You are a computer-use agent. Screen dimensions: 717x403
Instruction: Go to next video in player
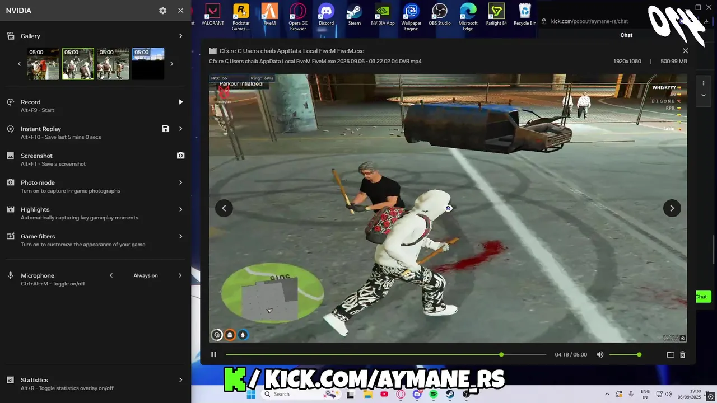(x=672, y=208)
